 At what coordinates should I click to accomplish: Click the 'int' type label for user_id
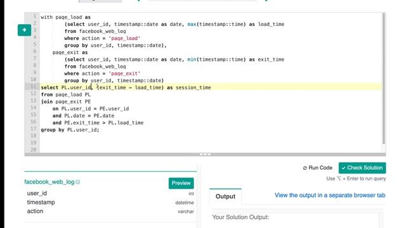pyautogui.click(x=191, y=194)
